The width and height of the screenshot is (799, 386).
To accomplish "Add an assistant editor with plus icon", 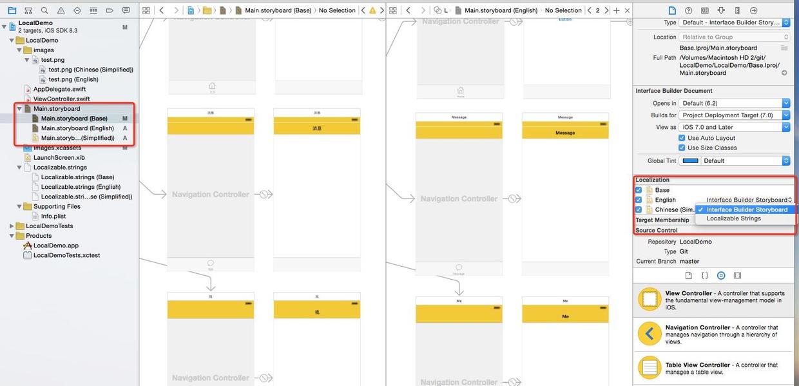I will click(617, 10).
